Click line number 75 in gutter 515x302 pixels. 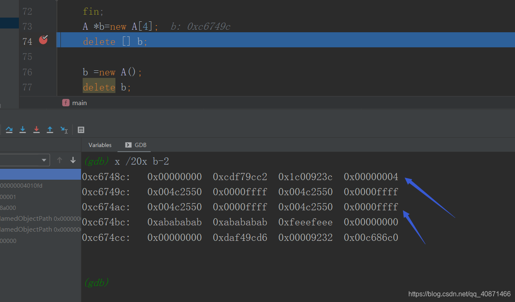(27, 57)
